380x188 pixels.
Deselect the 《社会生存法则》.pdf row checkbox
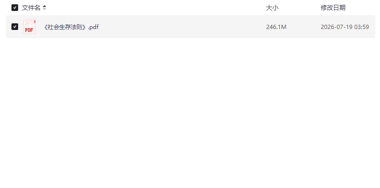tap(15, 27)
